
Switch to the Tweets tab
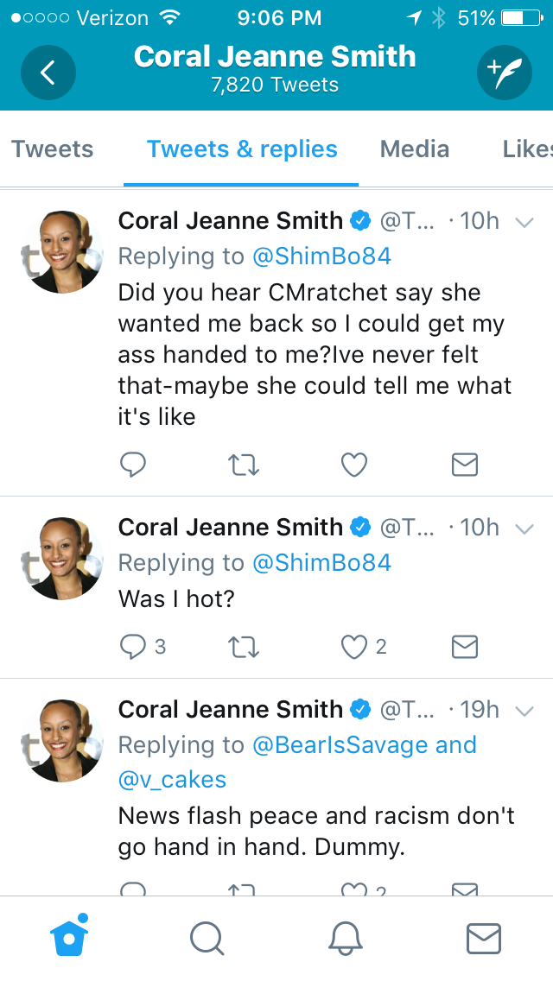[52, 149]
